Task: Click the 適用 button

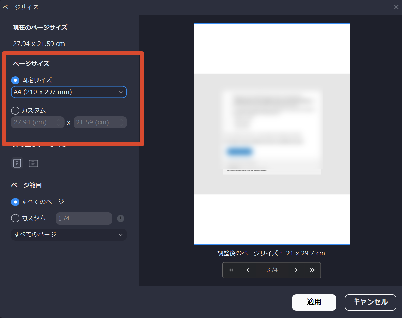Action: 314,302
